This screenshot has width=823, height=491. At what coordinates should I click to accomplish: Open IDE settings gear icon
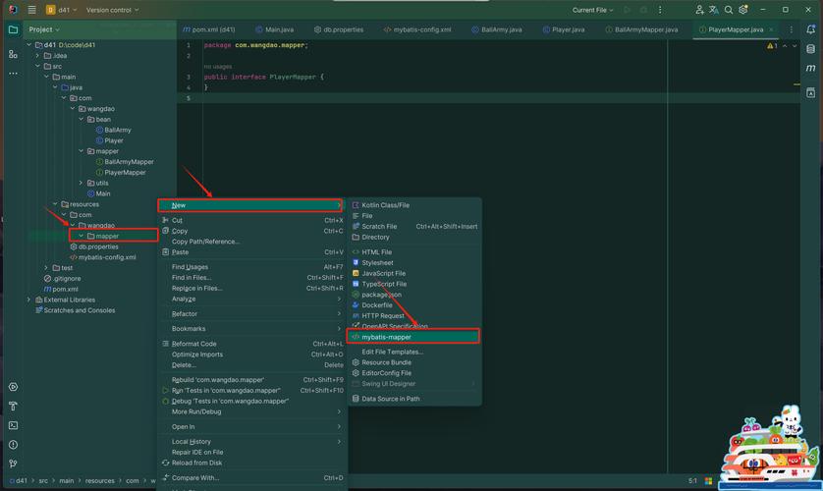(745, 10)
